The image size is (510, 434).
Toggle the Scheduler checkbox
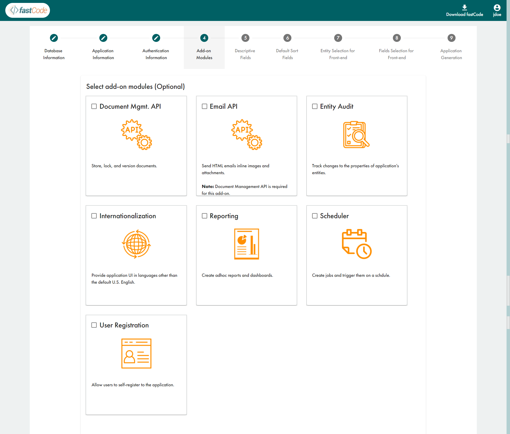(315, 216)
